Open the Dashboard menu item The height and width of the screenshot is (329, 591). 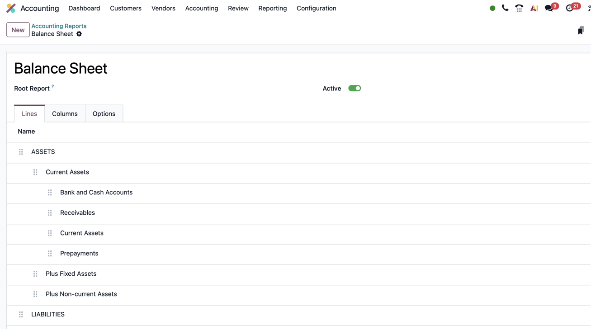coord(84,8)
